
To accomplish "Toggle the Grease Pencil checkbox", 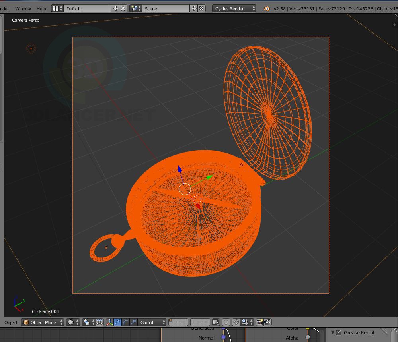I will pyautogui.click(x=339, y=332).
